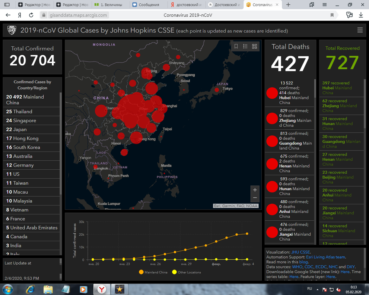This screenshot has width=369, height=295.
Task: Open the Windows Start menu
Action: 7,289
